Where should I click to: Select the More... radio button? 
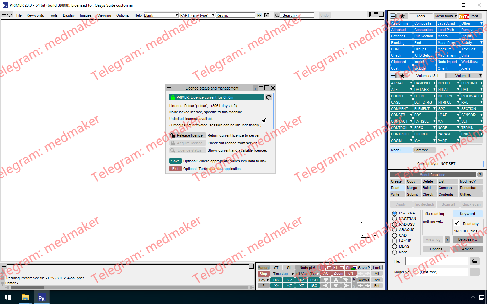point(394,252)
